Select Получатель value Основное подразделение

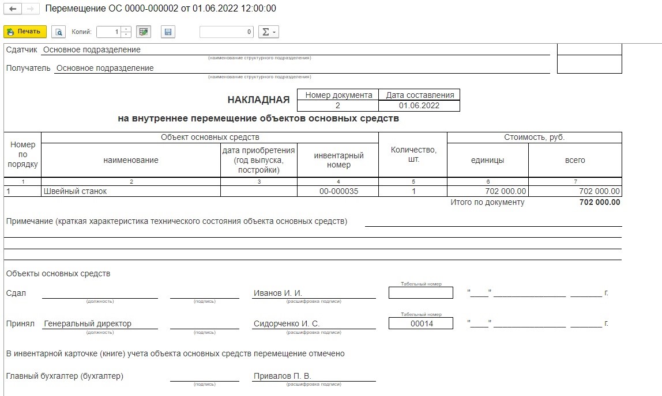(x=105, y=68)
